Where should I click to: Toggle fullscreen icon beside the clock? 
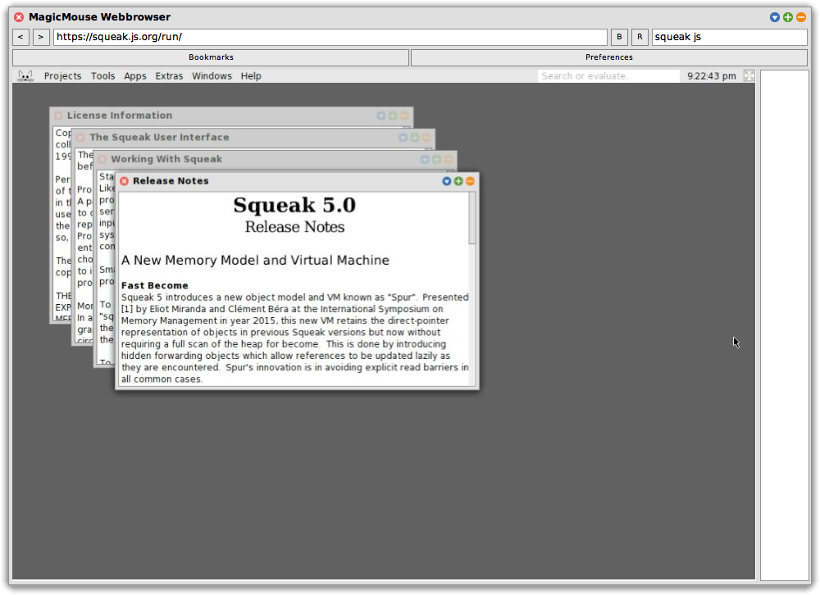(x=749, y=76)
